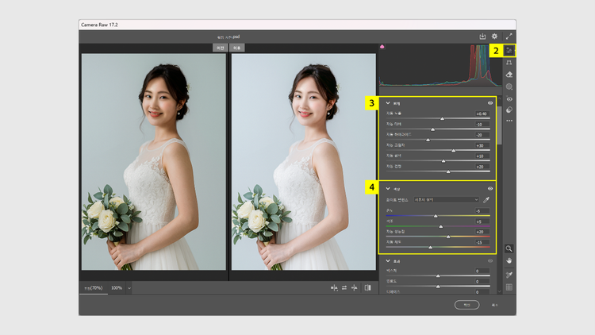Switch to the Before view tab
The image size is (595, 335).
click(219, 48)
